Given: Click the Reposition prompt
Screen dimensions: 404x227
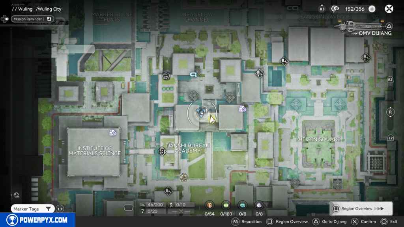Looking at the screenshot, I should click(x=247, y=221).
